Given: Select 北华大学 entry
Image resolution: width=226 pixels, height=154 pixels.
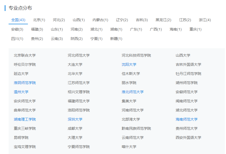Looking at the screenshot, I should pyautogui.click(x=75, y=74).
